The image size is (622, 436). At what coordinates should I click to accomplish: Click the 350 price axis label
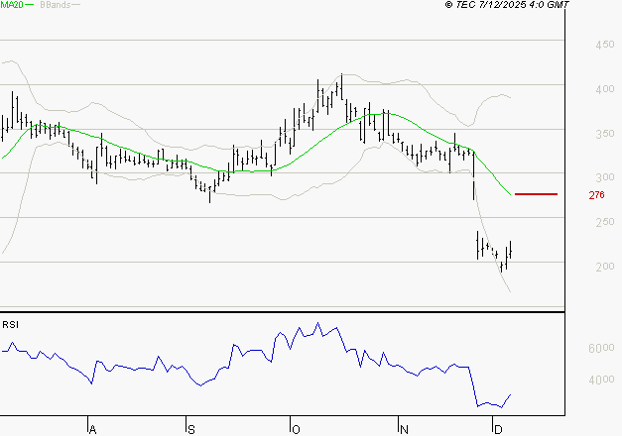[x=605, y=134]
